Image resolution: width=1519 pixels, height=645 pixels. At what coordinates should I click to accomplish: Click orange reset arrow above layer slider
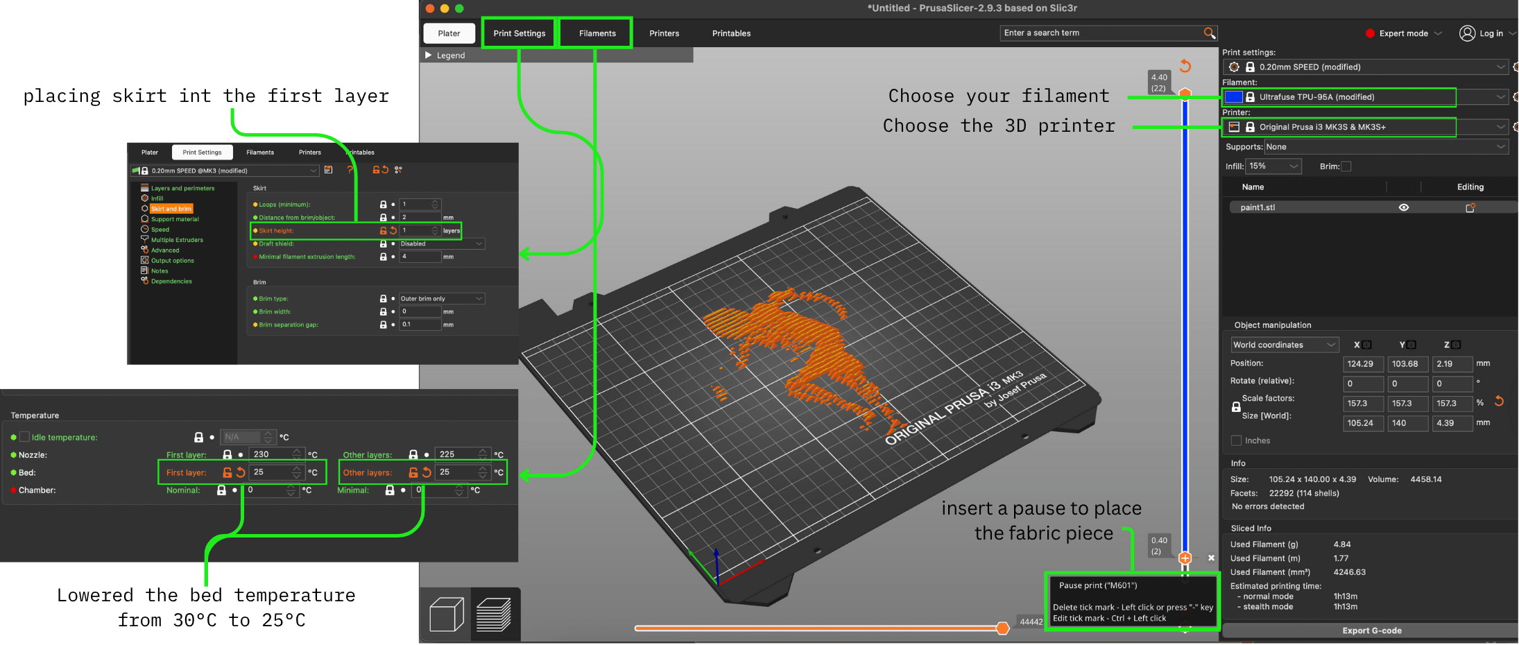coord(1185,66)
